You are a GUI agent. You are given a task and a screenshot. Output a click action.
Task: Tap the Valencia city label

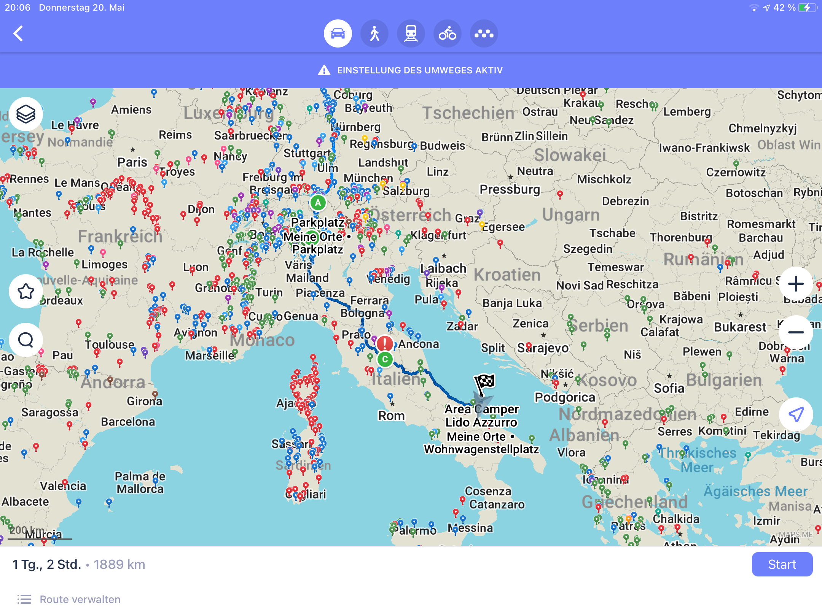[x=63, y=486]
